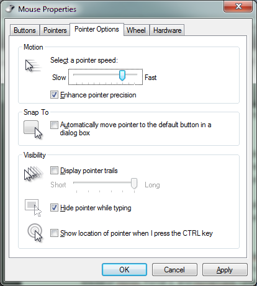Click the mouse icon in title bar
257x286 pixels.
(x=10, y=9)
